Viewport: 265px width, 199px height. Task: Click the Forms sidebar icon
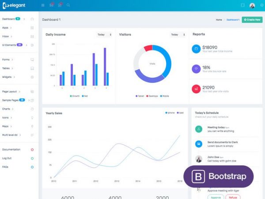[32, 60]
